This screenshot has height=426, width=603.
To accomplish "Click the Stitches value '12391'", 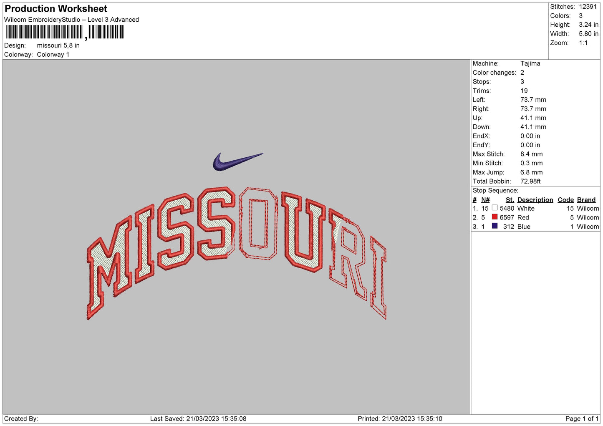I will [x=588, y=7].
